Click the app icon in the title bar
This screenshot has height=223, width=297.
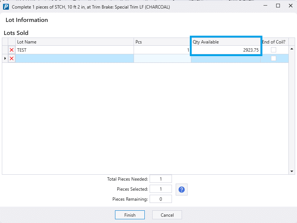click(x=6, y=6)
